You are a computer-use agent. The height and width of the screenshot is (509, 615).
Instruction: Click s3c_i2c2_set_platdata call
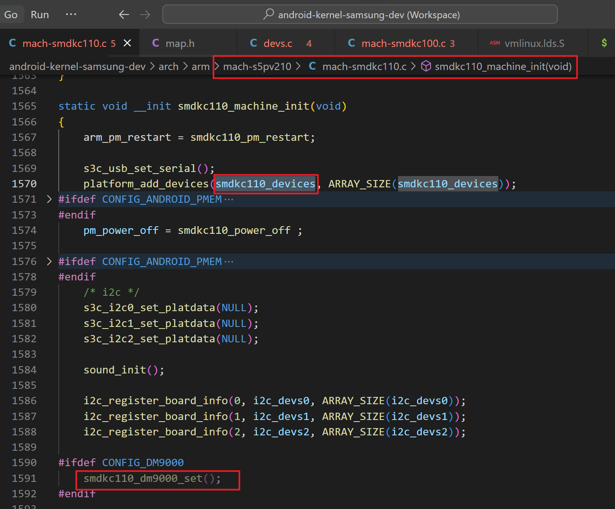(x=149, y=339)
